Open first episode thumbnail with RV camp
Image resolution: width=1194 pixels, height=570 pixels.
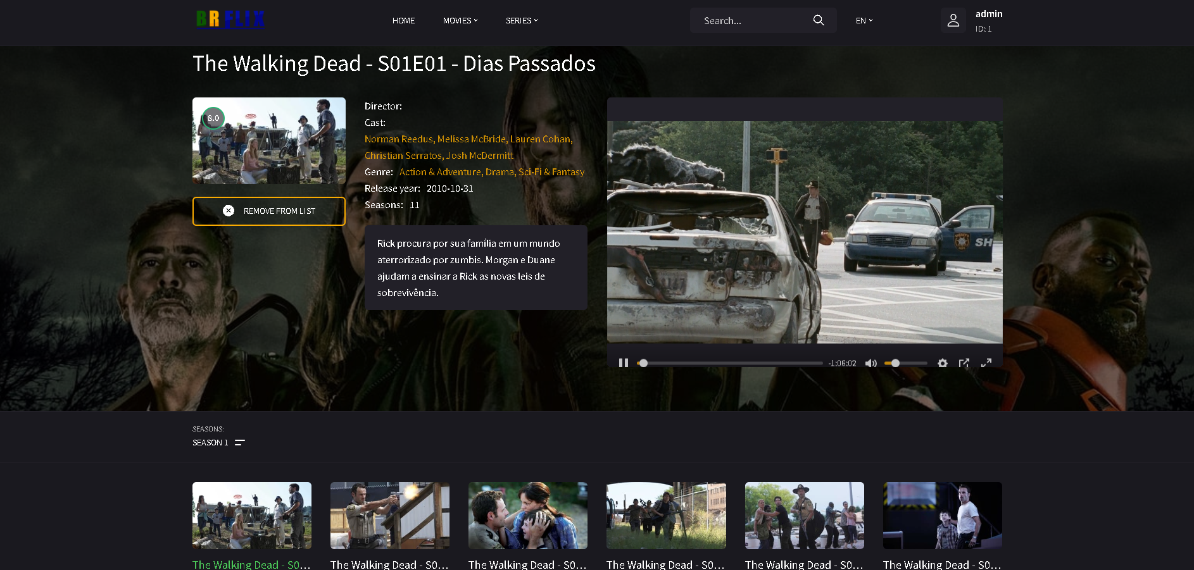252,516
